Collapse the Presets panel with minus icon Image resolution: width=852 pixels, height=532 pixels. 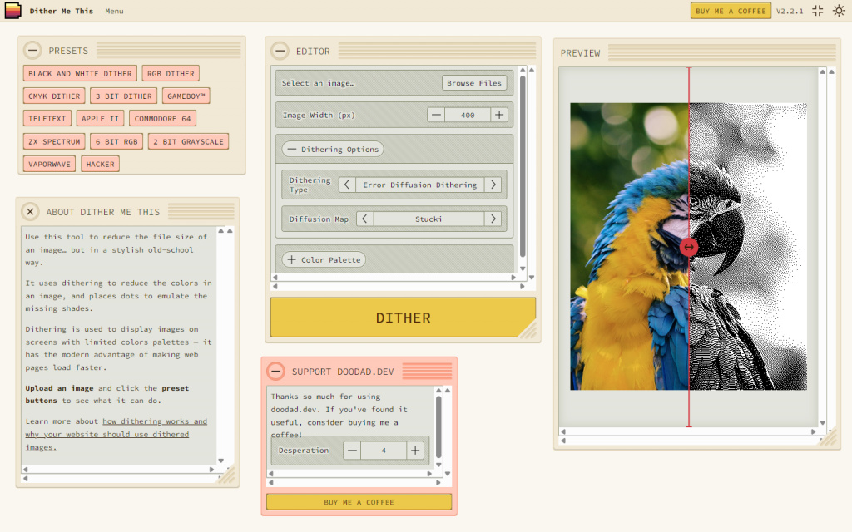pyautogui.click(x=33, y=51)
